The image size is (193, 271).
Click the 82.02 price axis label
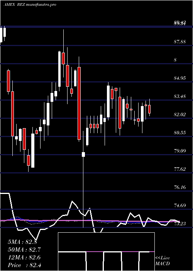180,115
